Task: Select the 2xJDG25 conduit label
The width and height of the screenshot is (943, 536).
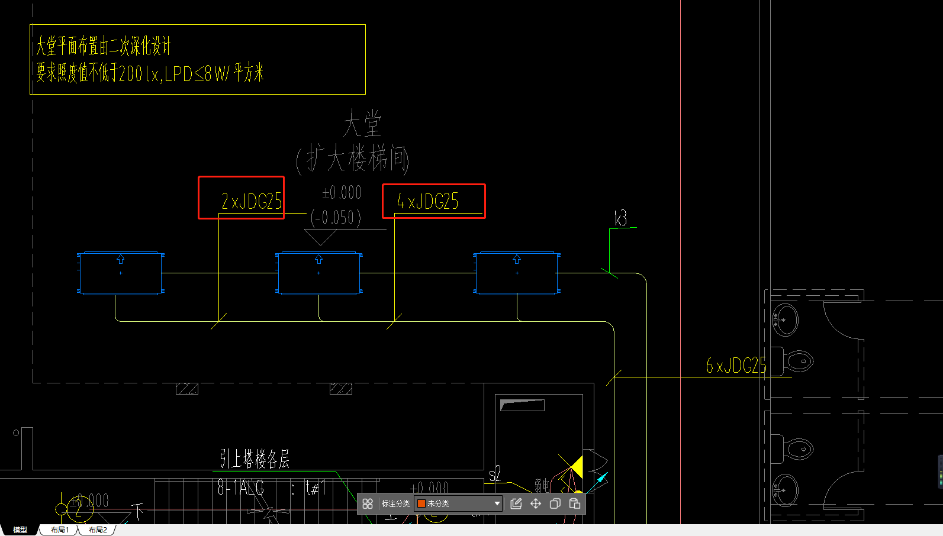Action: coord(252,202)
